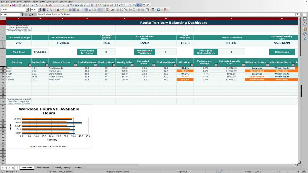Screen dimensions: 308x173
Task: Click the Cut scissors icon
Action: coord(33,5)
